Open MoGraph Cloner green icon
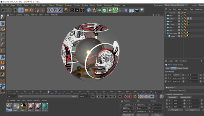Image resolution: width=204 pixels, height=116 pixels. tap(115, 10)
